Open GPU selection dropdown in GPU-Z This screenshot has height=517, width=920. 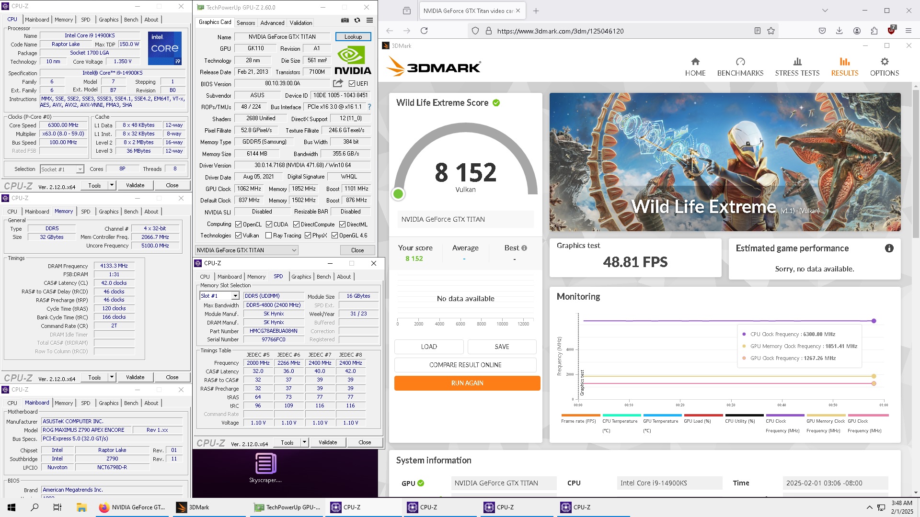(x=247, y=250)
